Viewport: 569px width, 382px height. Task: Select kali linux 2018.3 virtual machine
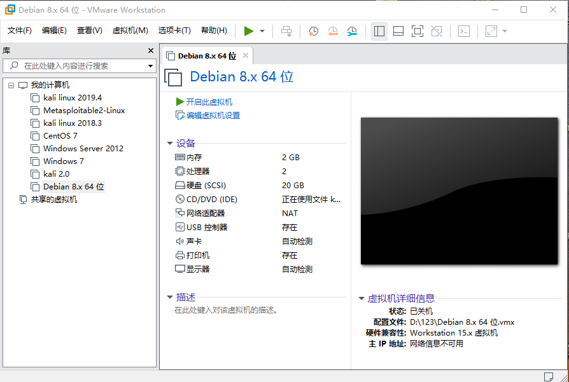[73, 123]
